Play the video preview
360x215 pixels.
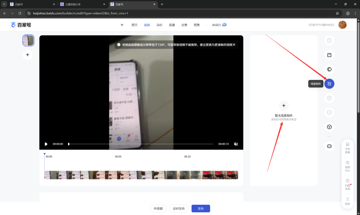[x=46, y=144]
